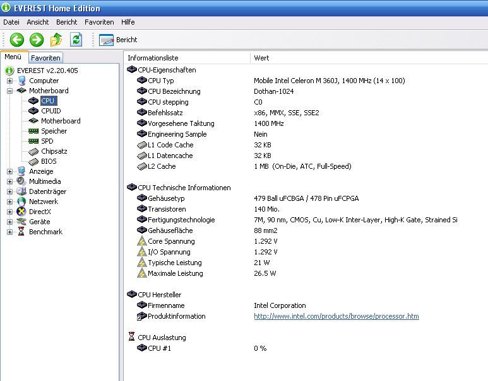Click the CPU #1 usage row
The height and width of the screenshot is (381, 488).
(x=159, y=348)
